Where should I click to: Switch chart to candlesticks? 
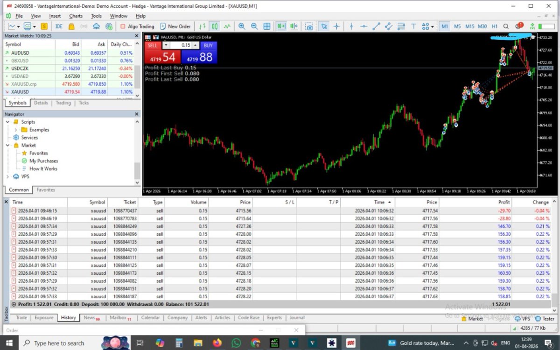215,27
